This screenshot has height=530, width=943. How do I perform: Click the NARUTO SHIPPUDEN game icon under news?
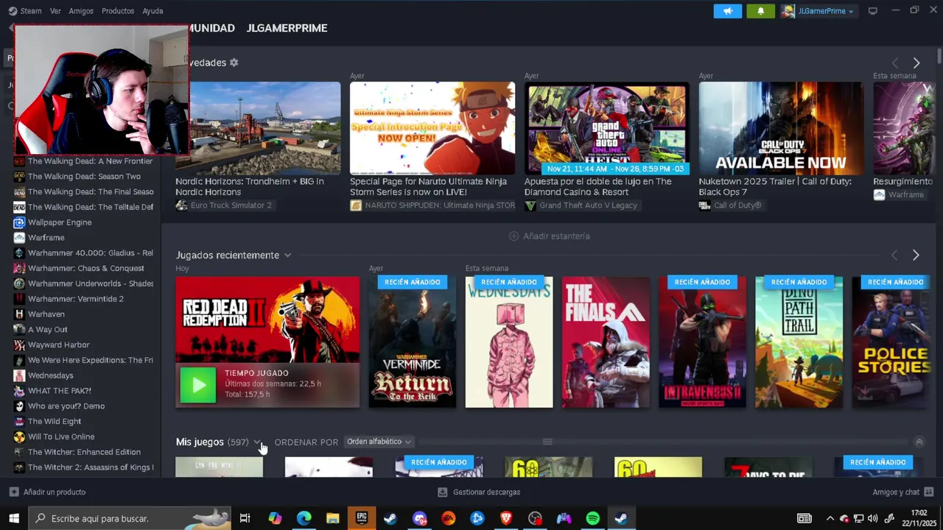point(356,205)
